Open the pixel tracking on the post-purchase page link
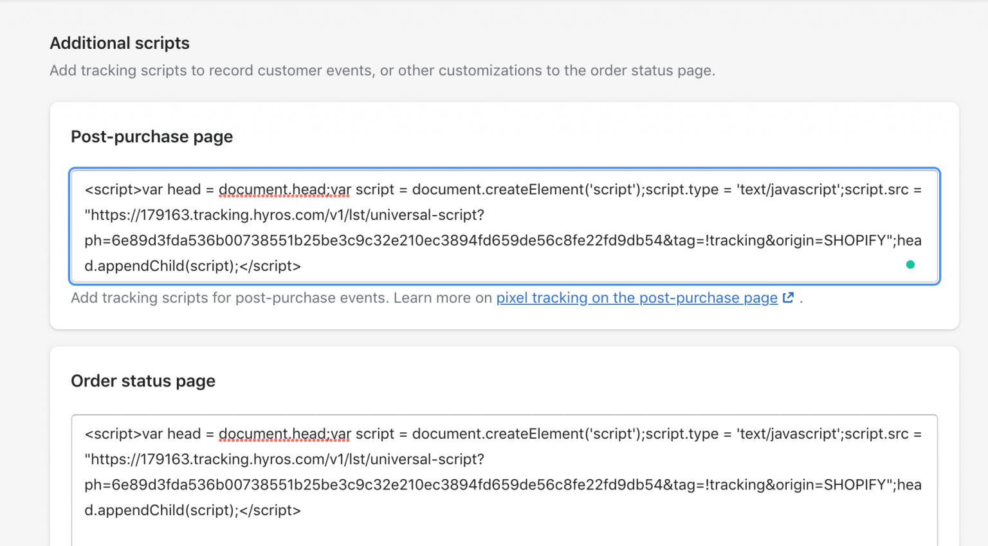This screenshot has height=546, width=988. [x=636, y=298]
